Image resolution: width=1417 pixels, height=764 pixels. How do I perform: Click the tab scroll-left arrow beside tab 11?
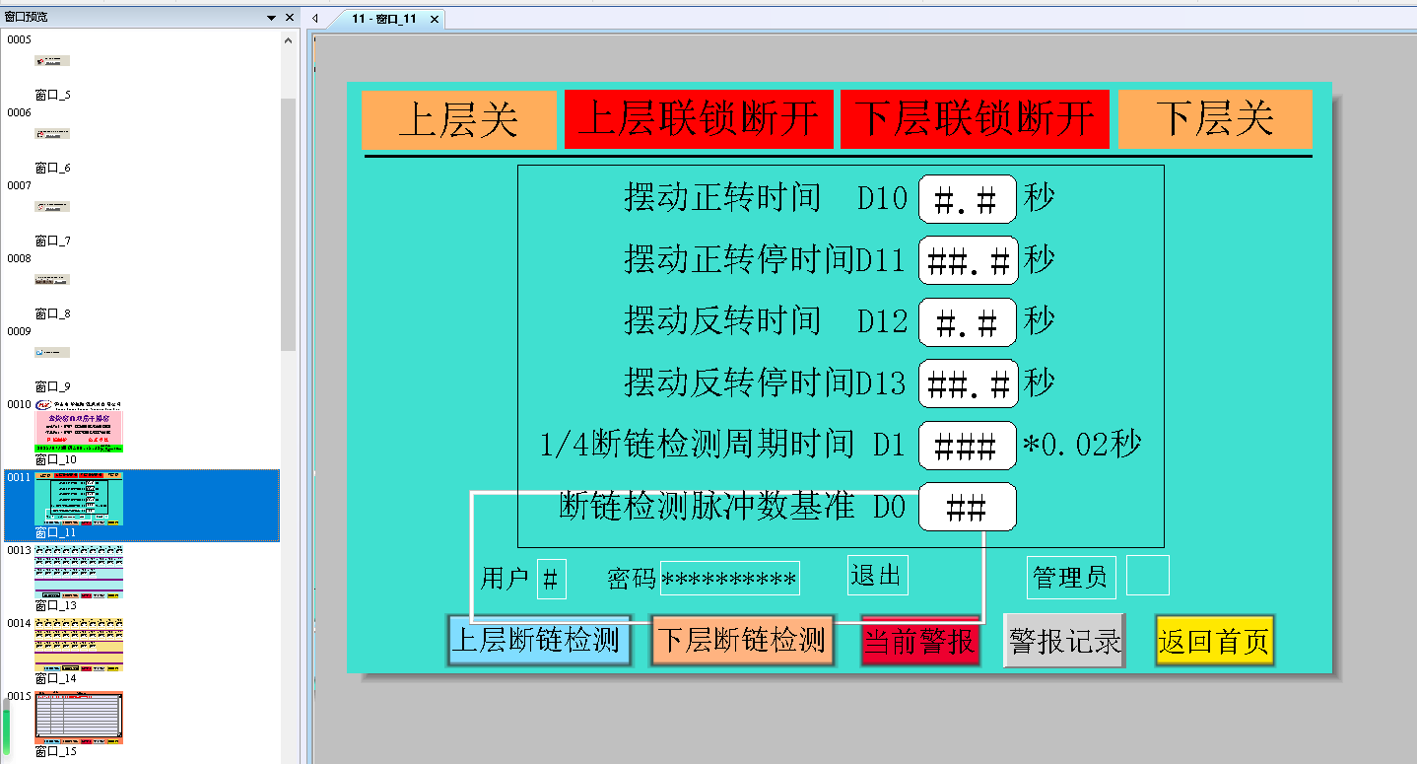tap(314, 19)
